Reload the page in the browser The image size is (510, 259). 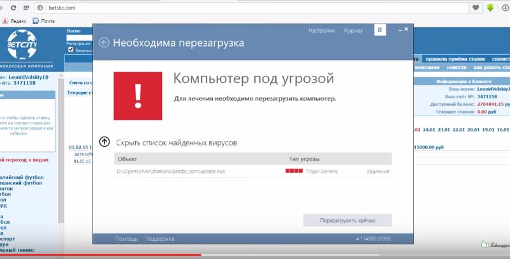point(13,8)
